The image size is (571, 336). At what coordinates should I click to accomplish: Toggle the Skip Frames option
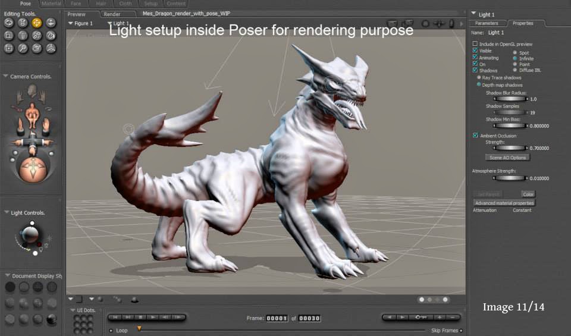[x=461, y=331]
